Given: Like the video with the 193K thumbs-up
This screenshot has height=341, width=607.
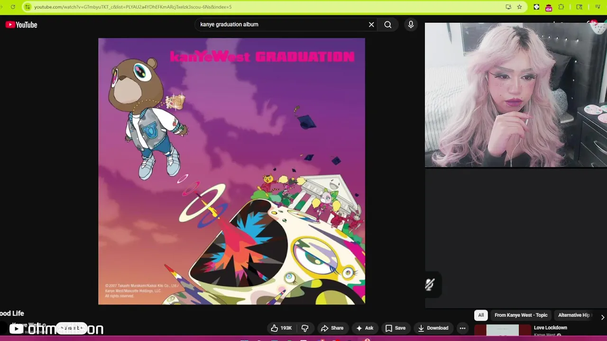Looking at the screenshot, I should tap(281, 328).
